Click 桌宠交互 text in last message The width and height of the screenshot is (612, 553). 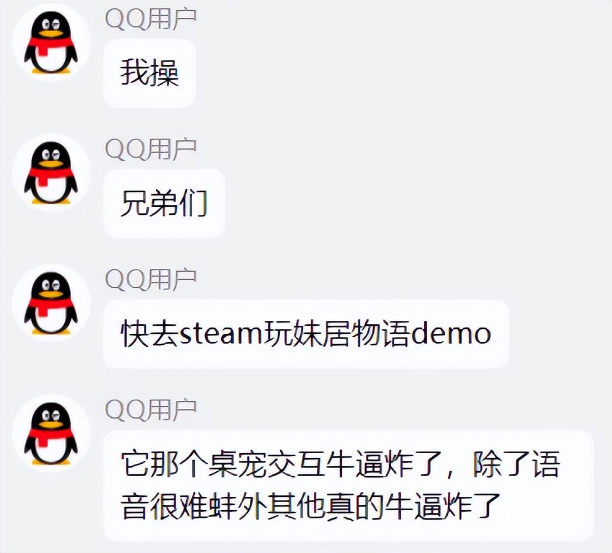tap(267, 464)
